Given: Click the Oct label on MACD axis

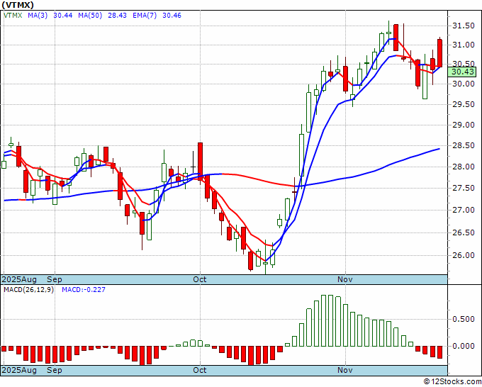Looking at the screenshot, I should pyautogui.click(x=199, y=370).
